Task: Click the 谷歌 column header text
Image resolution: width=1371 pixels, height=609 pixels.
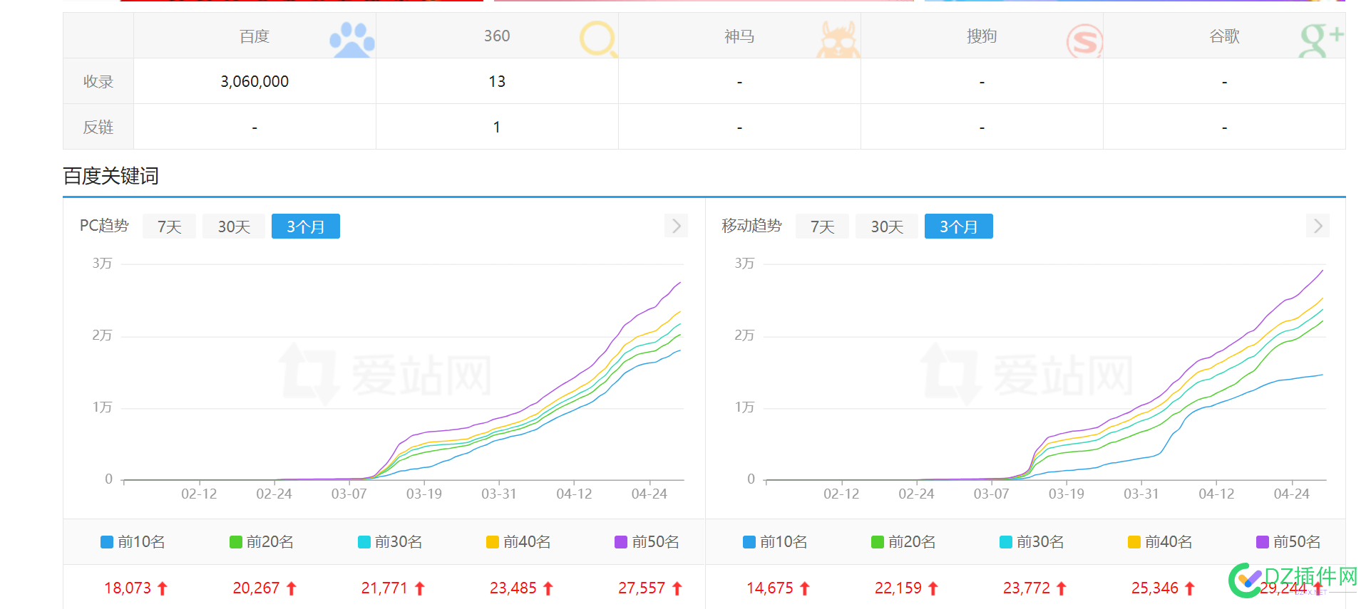Action: [1224, 36]
